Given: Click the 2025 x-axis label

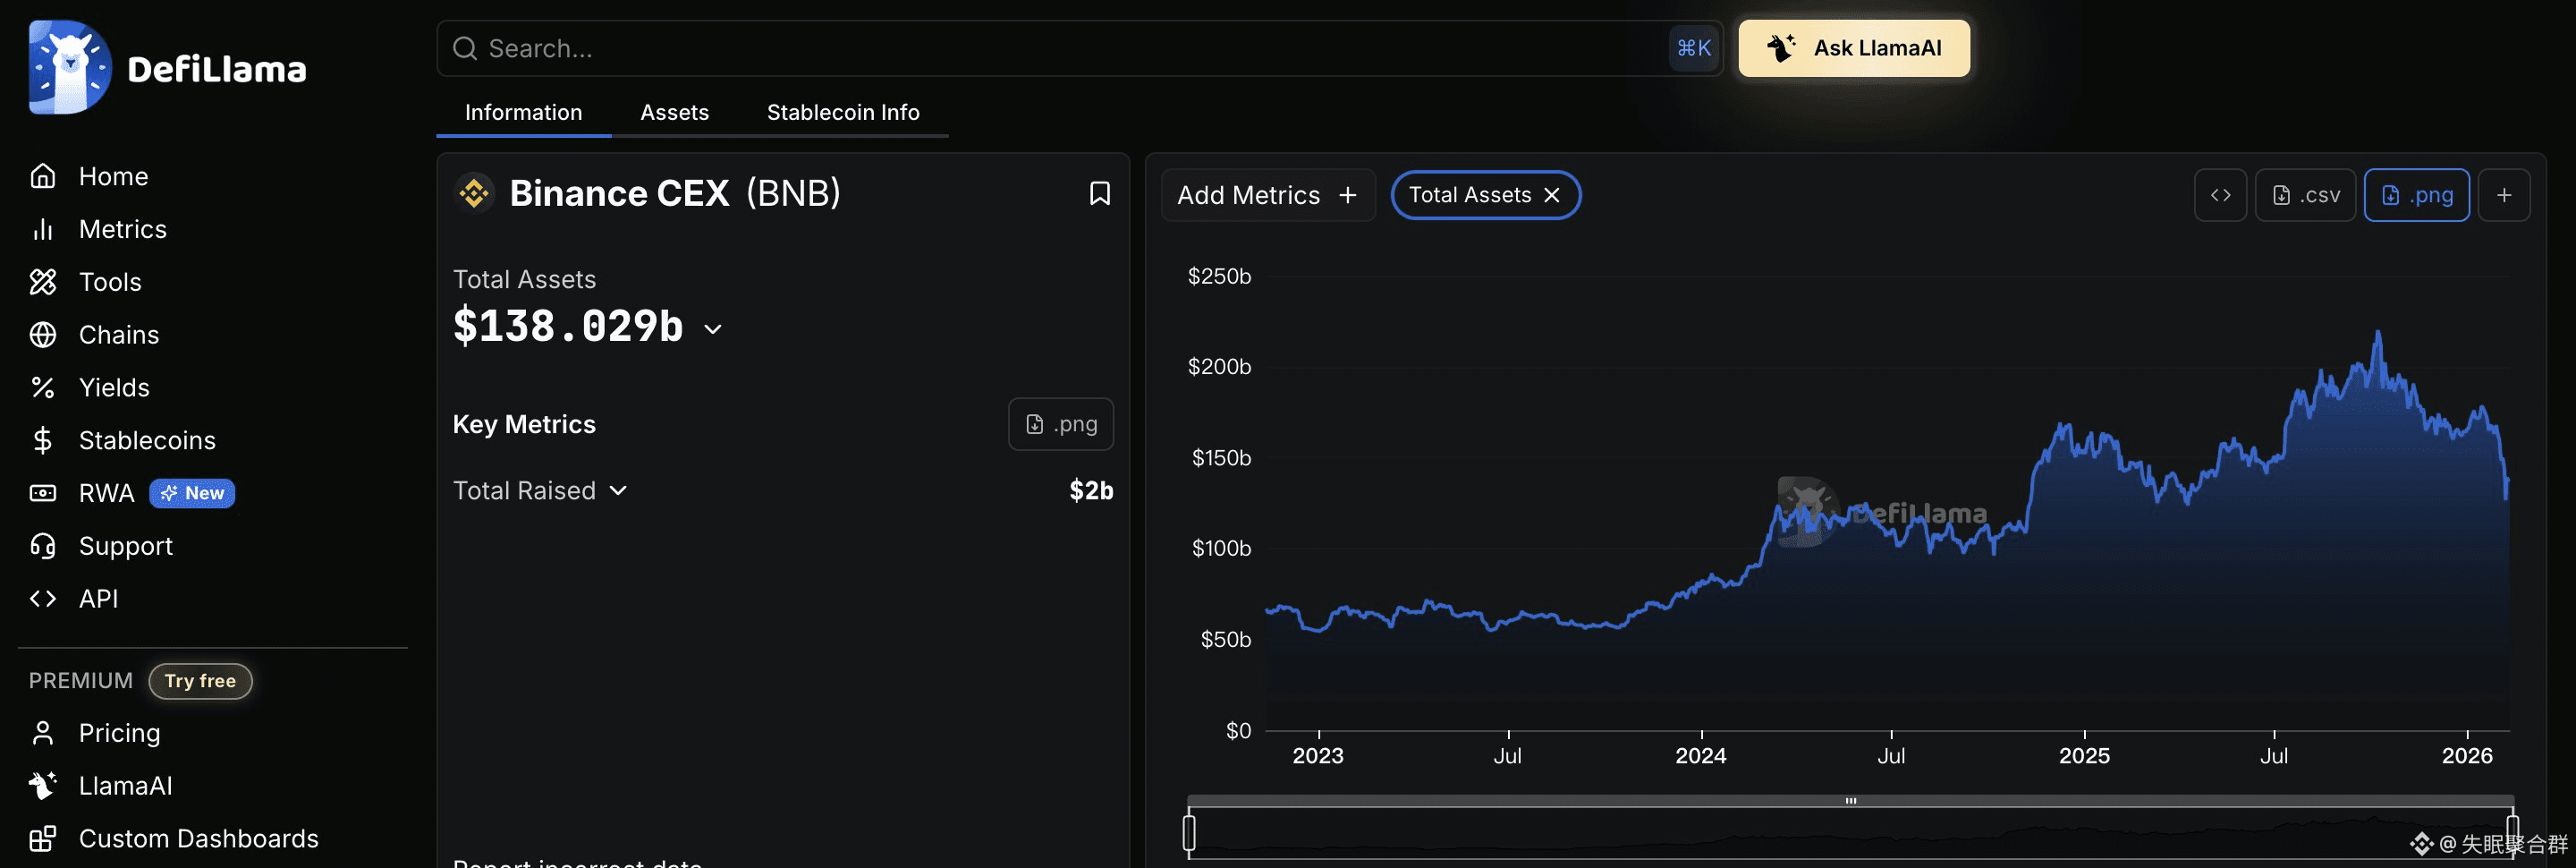Looking at the screenshot, I should [x=2084, y=756].
